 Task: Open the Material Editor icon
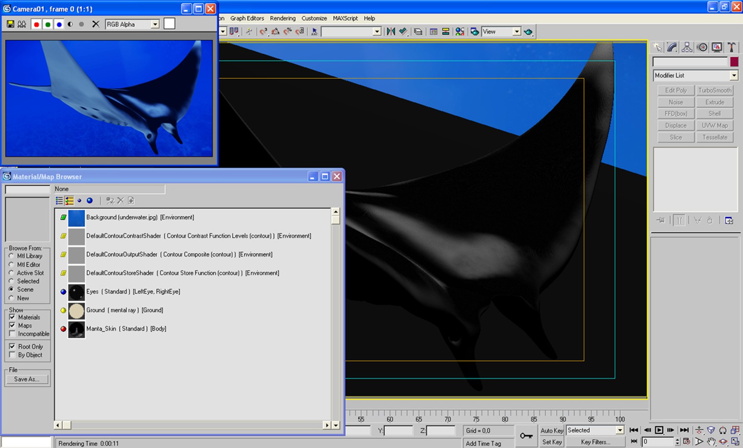[460, 32]
